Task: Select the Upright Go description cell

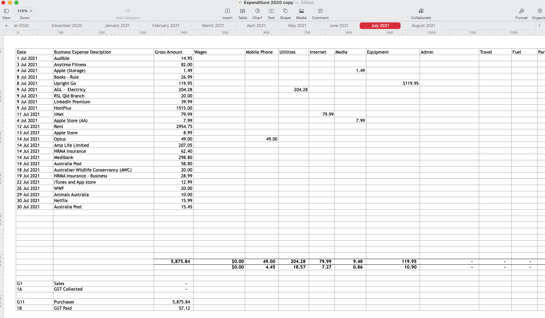Action: (103, 83)
